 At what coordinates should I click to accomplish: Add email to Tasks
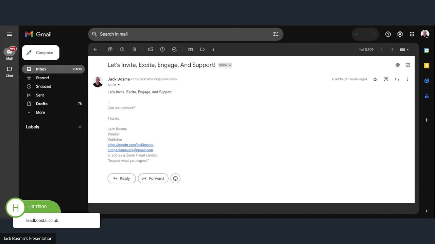[174, 49]
